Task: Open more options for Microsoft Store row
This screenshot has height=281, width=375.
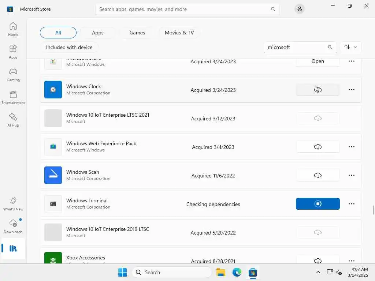Action: pos(351,61)
